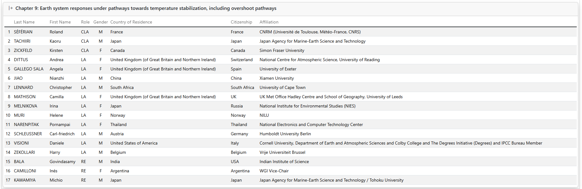The image size is (582, 189).
Task: Click citizenship Spain in GALLEGO SALA row
Action: coord(236,69)
